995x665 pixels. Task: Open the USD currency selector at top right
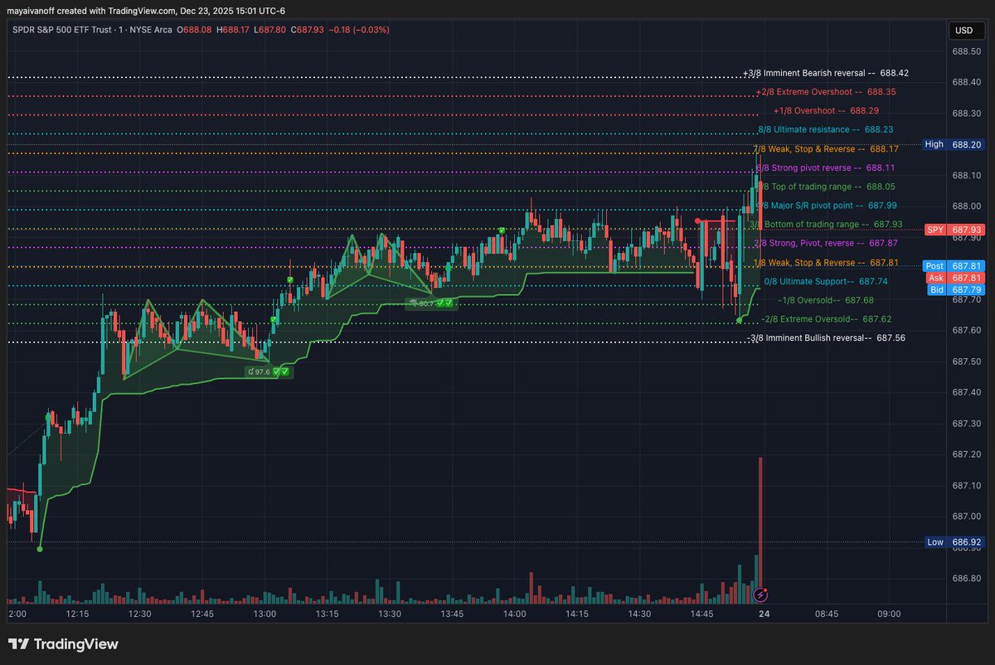[967, 30]
